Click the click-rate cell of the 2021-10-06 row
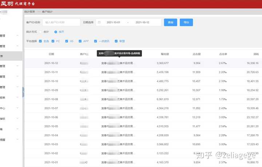This screenshot has height=167, width=262. (223, 117)
